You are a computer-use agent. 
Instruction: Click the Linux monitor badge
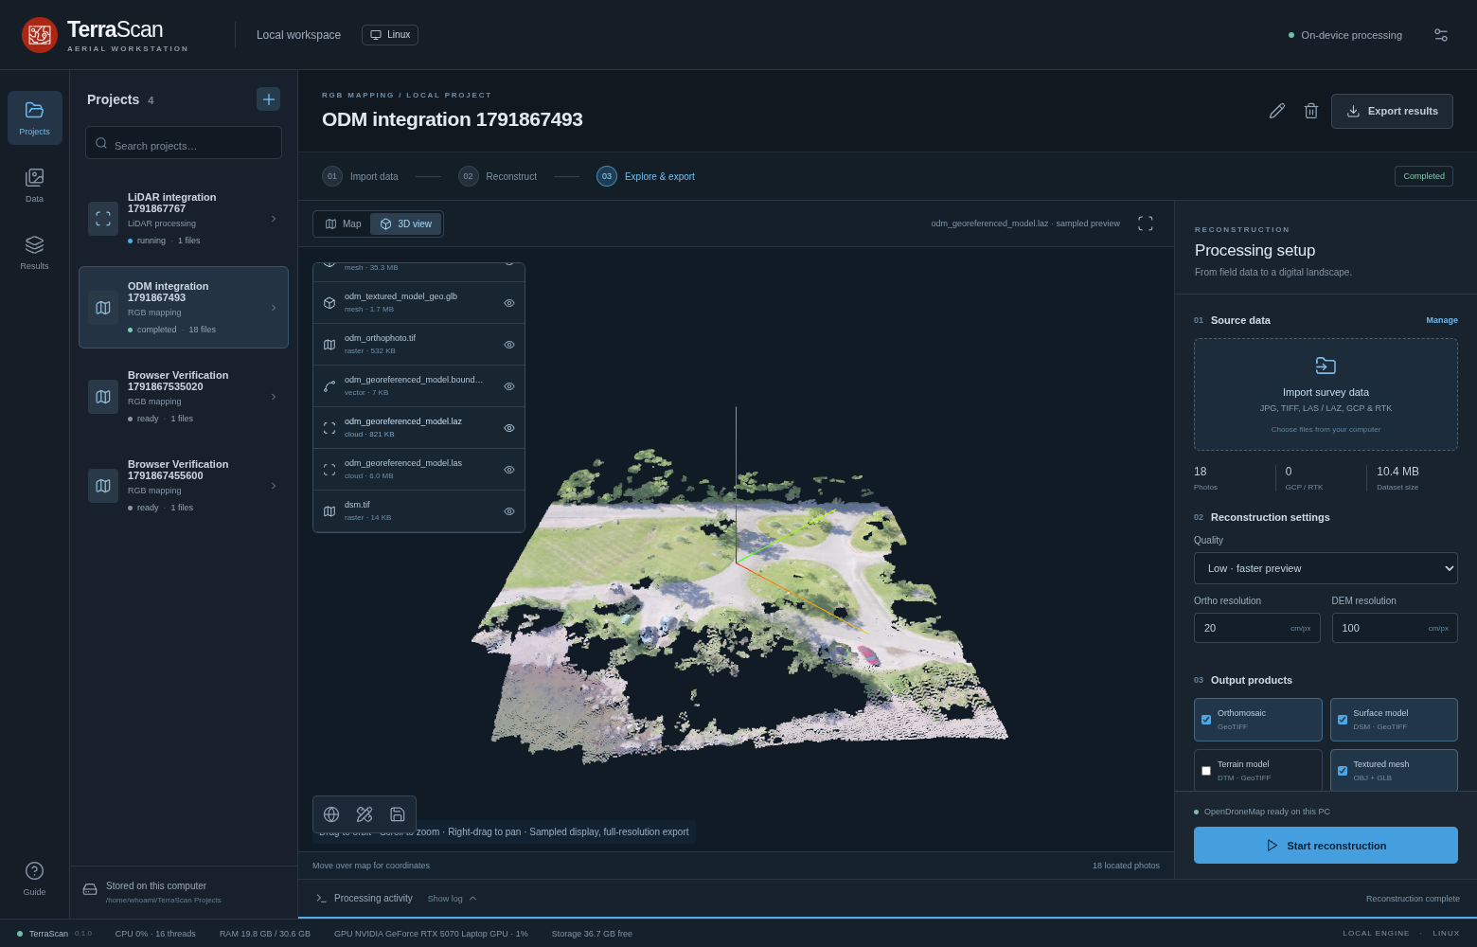pyautogui.click(x=390, y=35)
